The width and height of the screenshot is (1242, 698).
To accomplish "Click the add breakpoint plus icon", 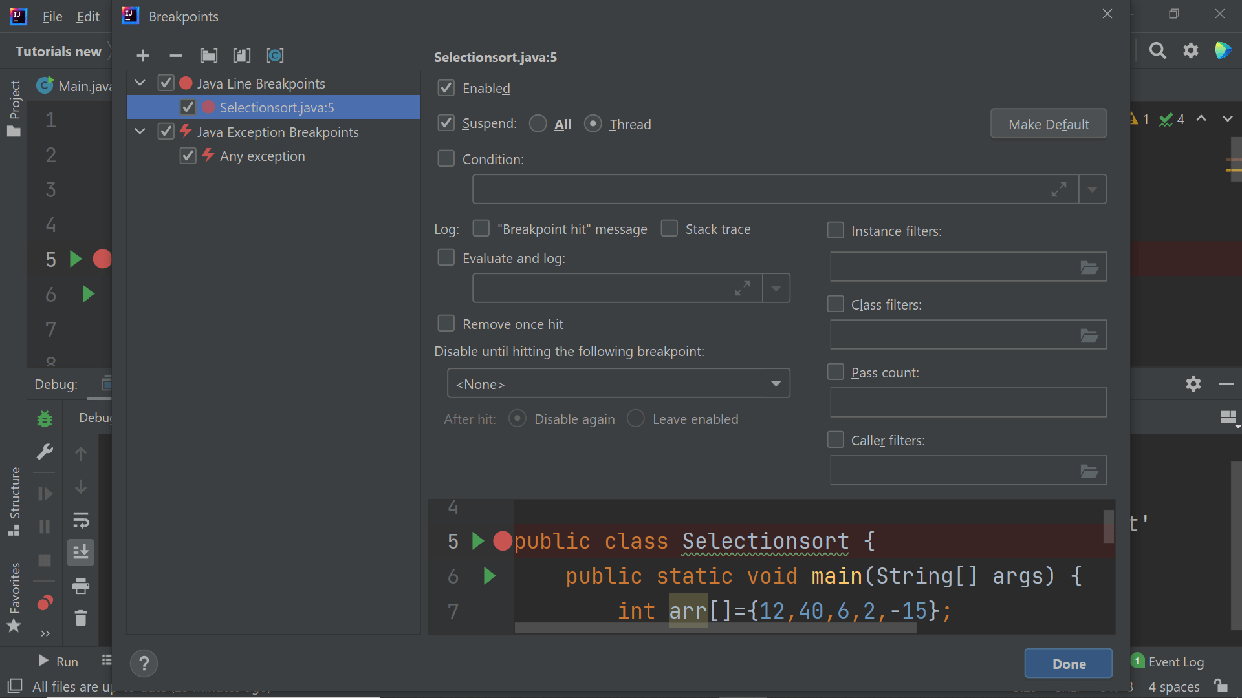I will 143,56.
